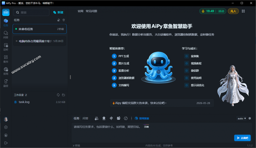The width and height of the screenshot is (256, 148).
Task: Switch to the 任务 tab above input box
Action: [76, 118]
